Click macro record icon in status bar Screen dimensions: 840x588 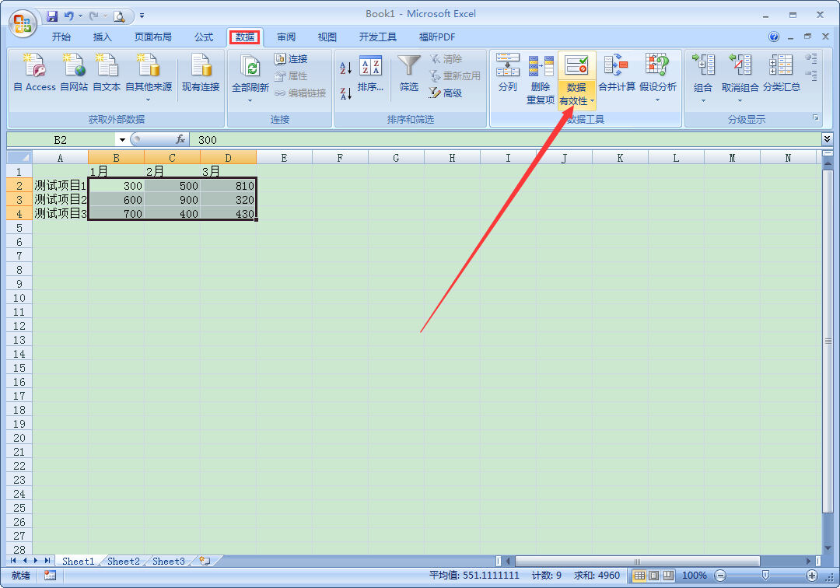[x=51, y=576]
